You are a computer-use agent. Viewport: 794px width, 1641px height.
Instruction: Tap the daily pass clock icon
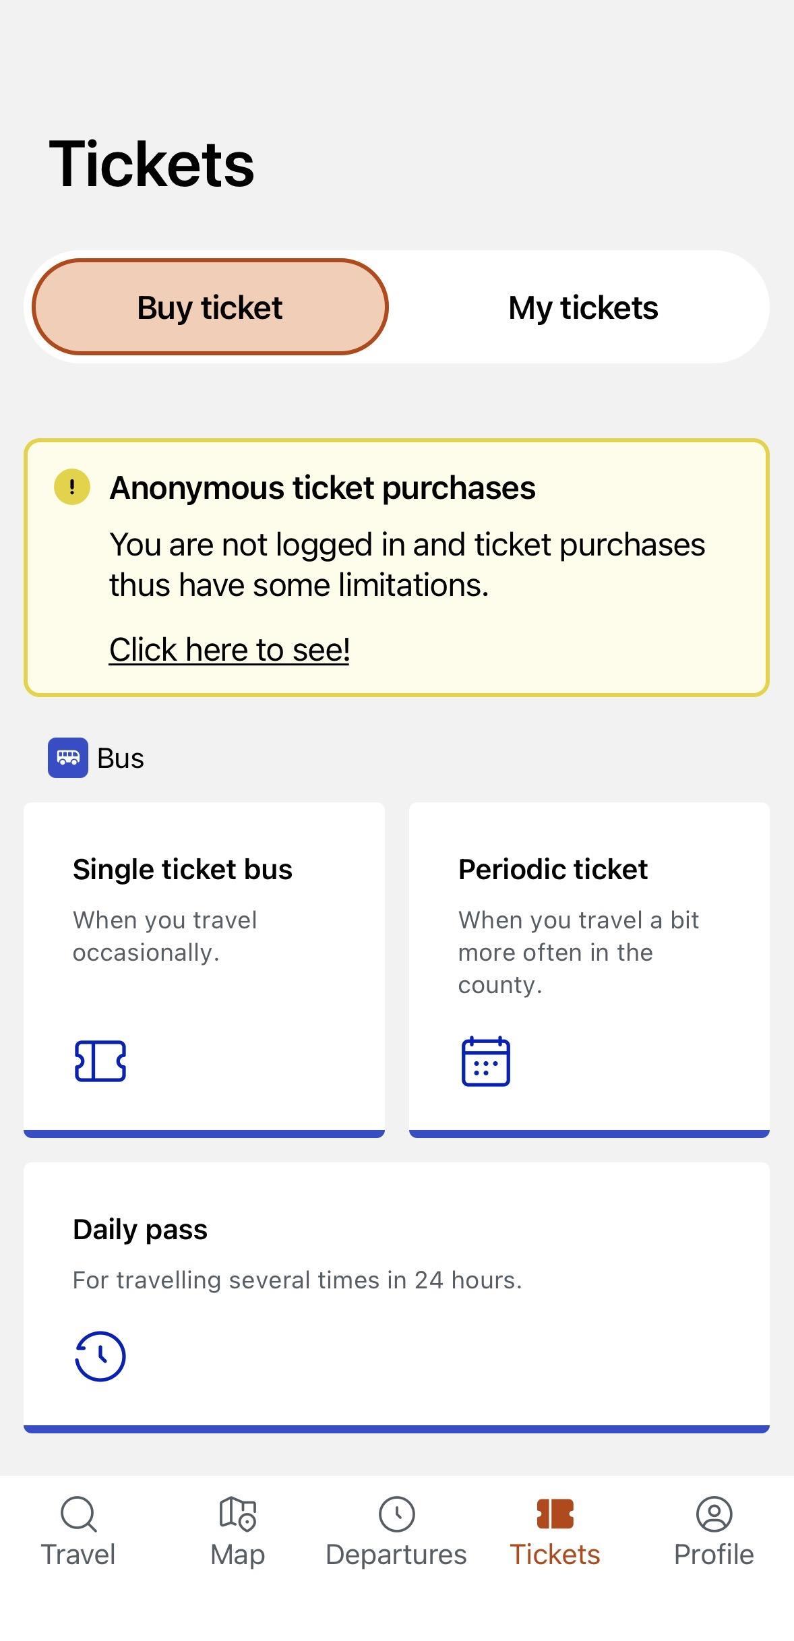point(100,1356)
